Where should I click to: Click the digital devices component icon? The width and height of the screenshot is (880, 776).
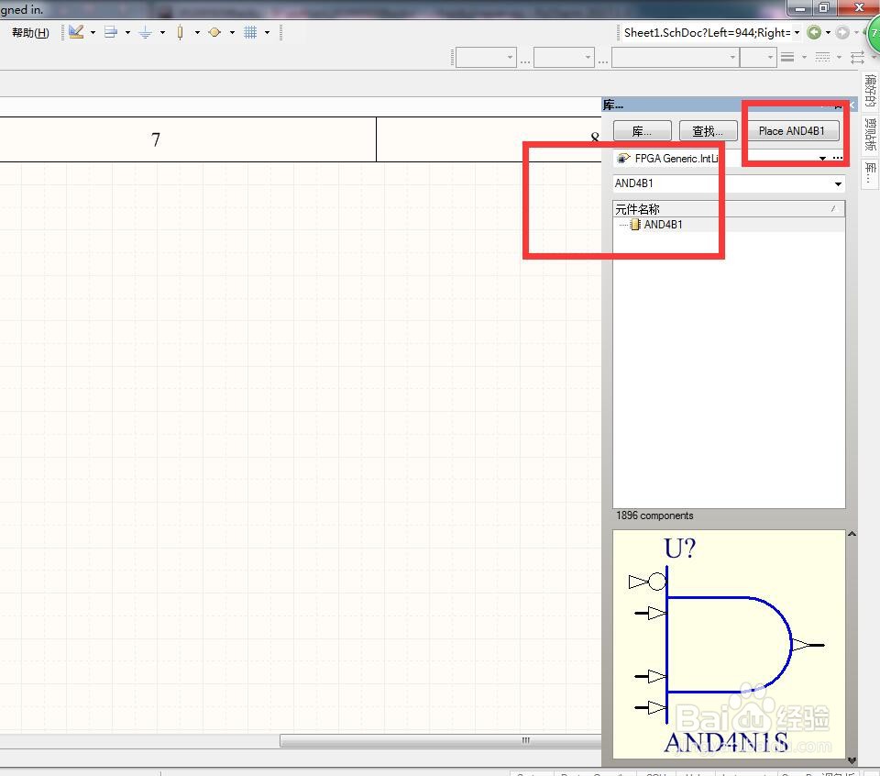pyautogui.click(x=181, y=32)
